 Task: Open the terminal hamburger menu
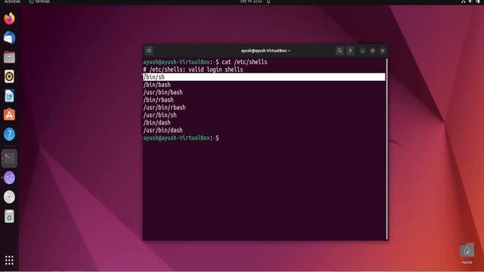350,51
